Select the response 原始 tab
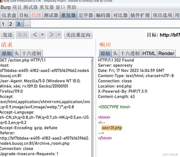This screenshot has width=180, height=157. [x=105, y=53]
